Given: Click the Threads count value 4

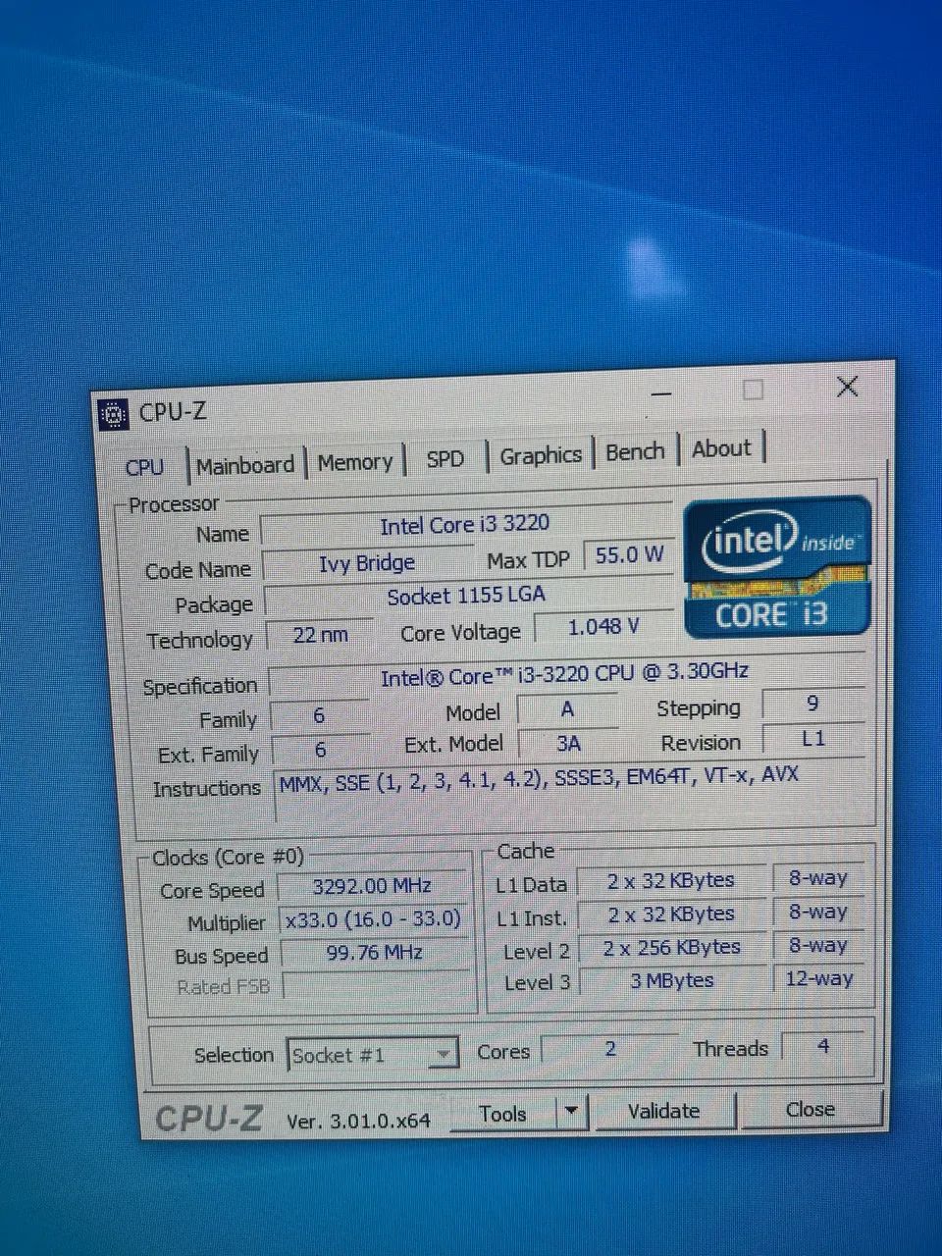Looking at the screenshot, I should tap(823, 1046).
